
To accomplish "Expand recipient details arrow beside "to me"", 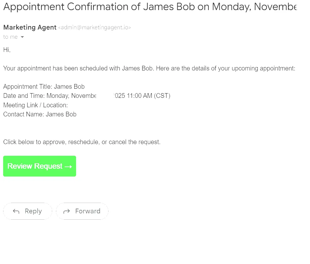I will (22, 37).
